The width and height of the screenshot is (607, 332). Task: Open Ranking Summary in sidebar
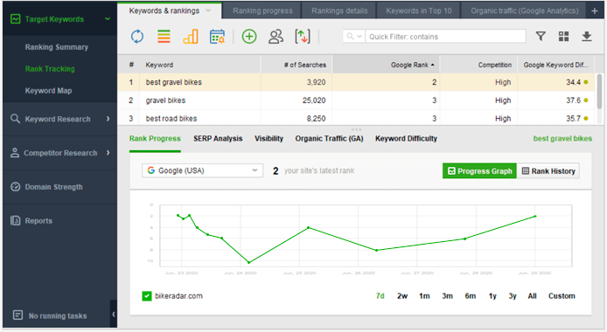57,47
